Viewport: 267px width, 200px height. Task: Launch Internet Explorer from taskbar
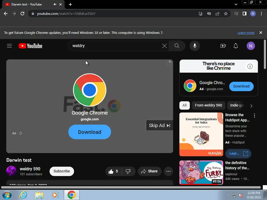tap(23, 195)
